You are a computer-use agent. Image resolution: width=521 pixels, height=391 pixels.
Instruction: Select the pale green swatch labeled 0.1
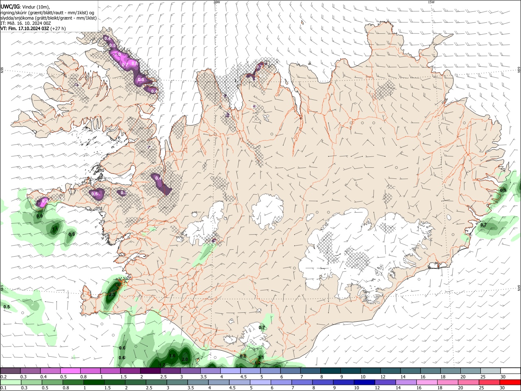(x=10, y=382)
